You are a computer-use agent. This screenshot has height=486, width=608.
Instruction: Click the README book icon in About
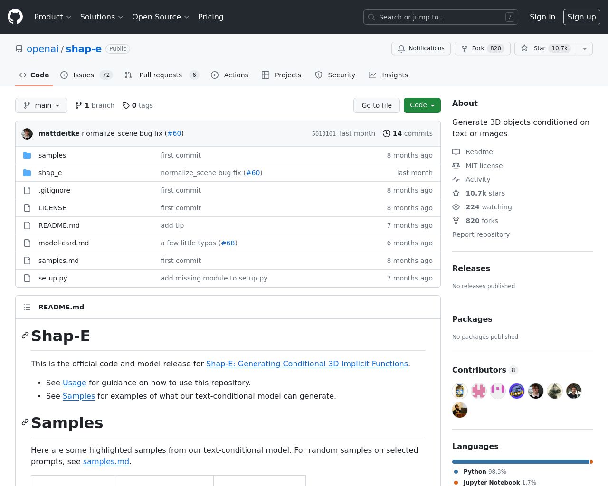pyautogui.click(x=456, y=152)
